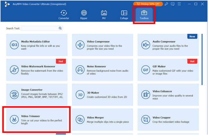Open Video Watermark Remover title
This screenshot has height=135, width=208.
(38, 66)
